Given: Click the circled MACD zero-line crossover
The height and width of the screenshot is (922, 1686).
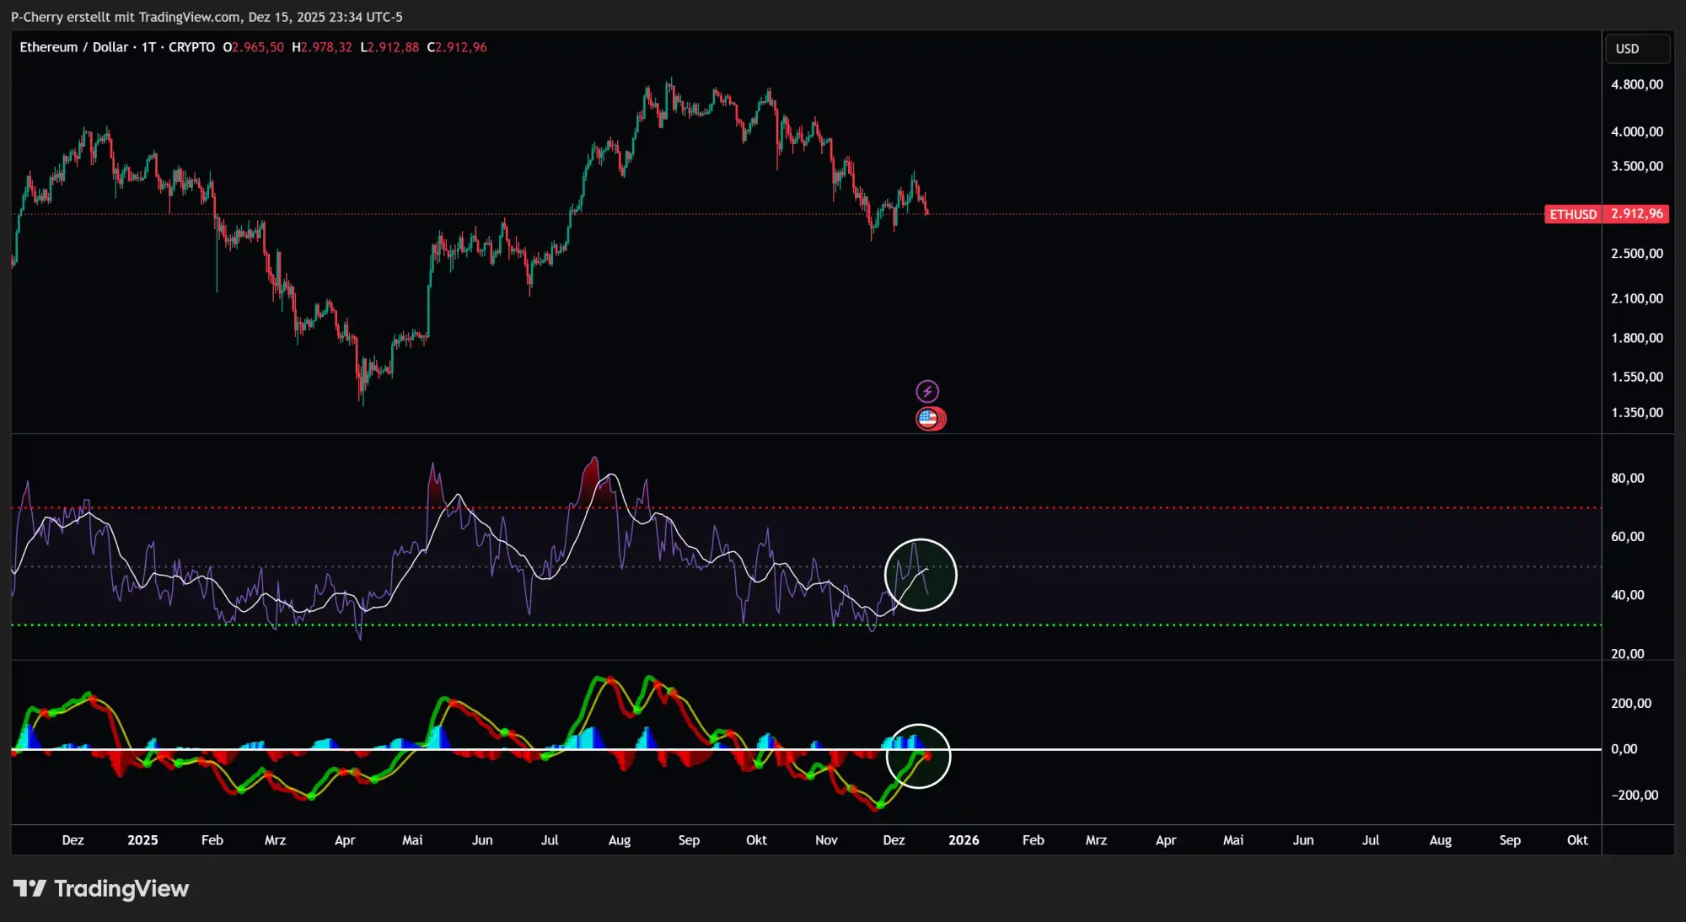Looking at the screenshot, I should [919, 757].
